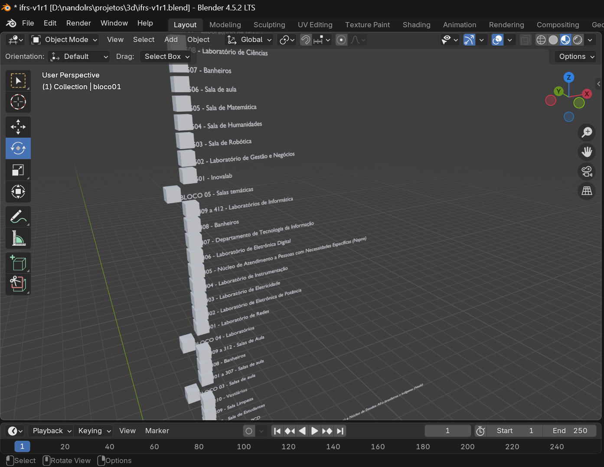
Task: Switch between perspective and orthographic grid icon
Action: 587,191
